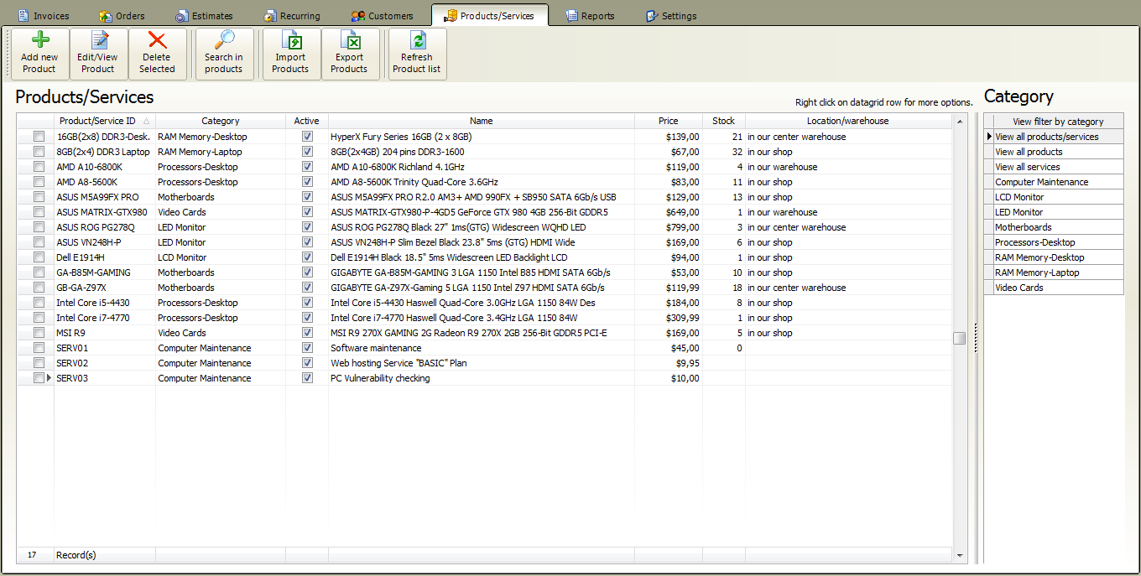Tick the selection checkbox for AMD A10-6800K
The height and width of the screenshot is (576, 1141).
coord(39,167)
